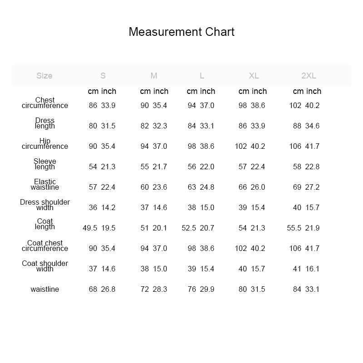Select the "Chest circumference" row label
This screenshot has width=363, height=363.
pos(45,103)
